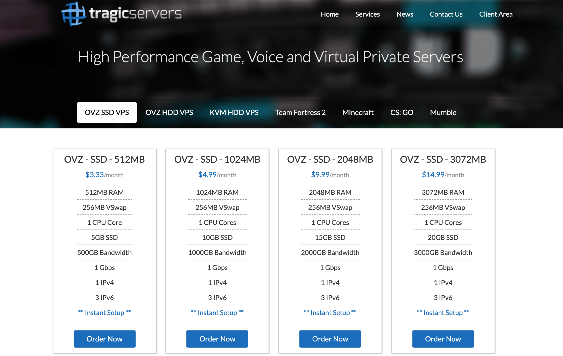Click the $3.33/month price text
Viewport: 563px width, 356px height.
104,175
